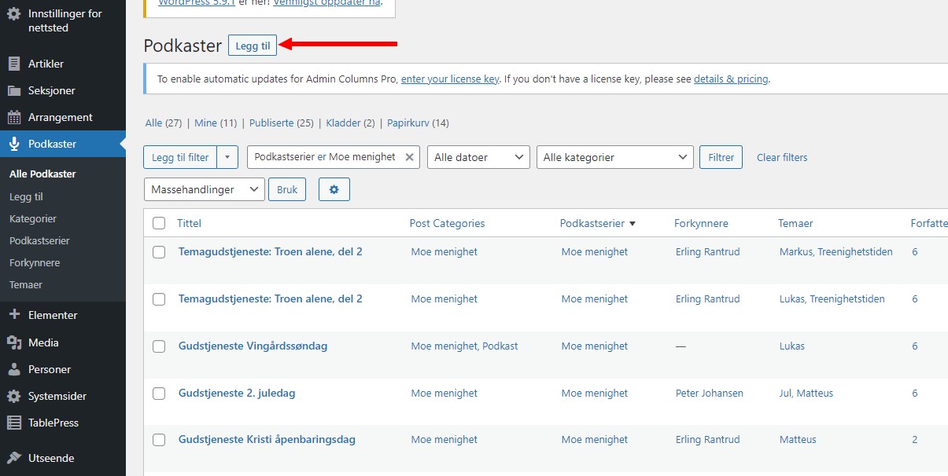Click the TablePress table icon
948x476 pixels.
[14, 423]
